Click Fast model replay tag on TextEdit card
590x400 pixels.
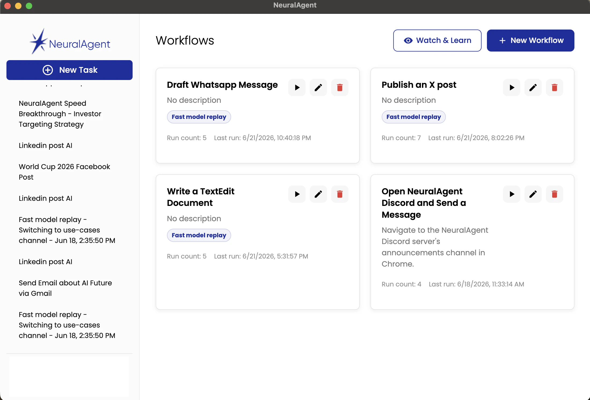coord(199,235)
